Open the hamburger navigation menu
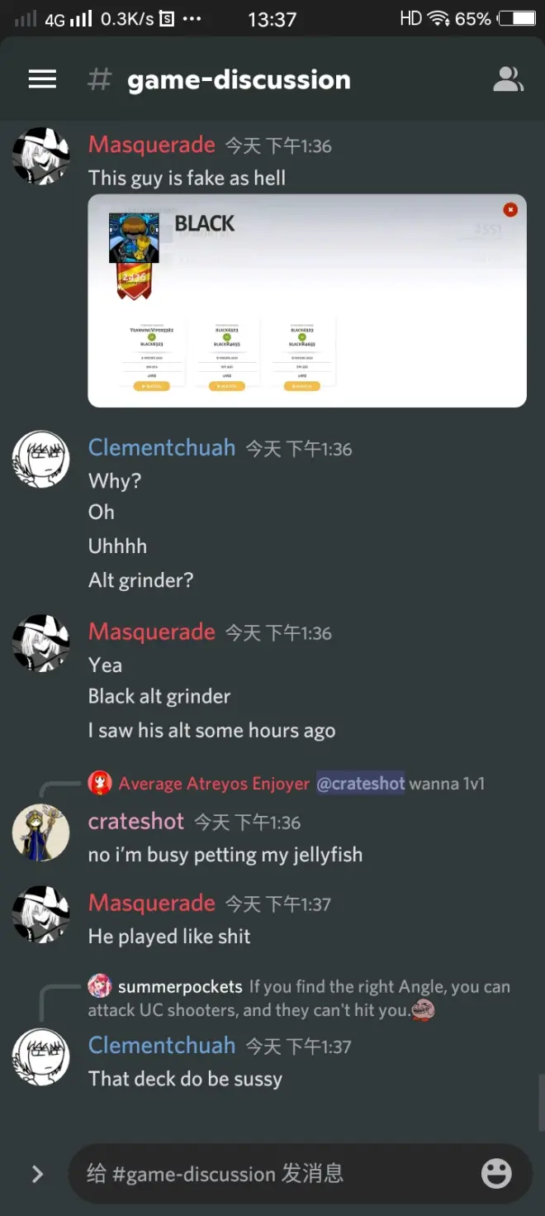This screenshot has width=545, height=1216. pos(42,79)
